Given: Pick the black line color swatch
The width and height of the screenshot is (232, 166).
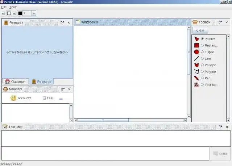Looking at the screenshot, I should pyautogui.click(x=20, y=13).
